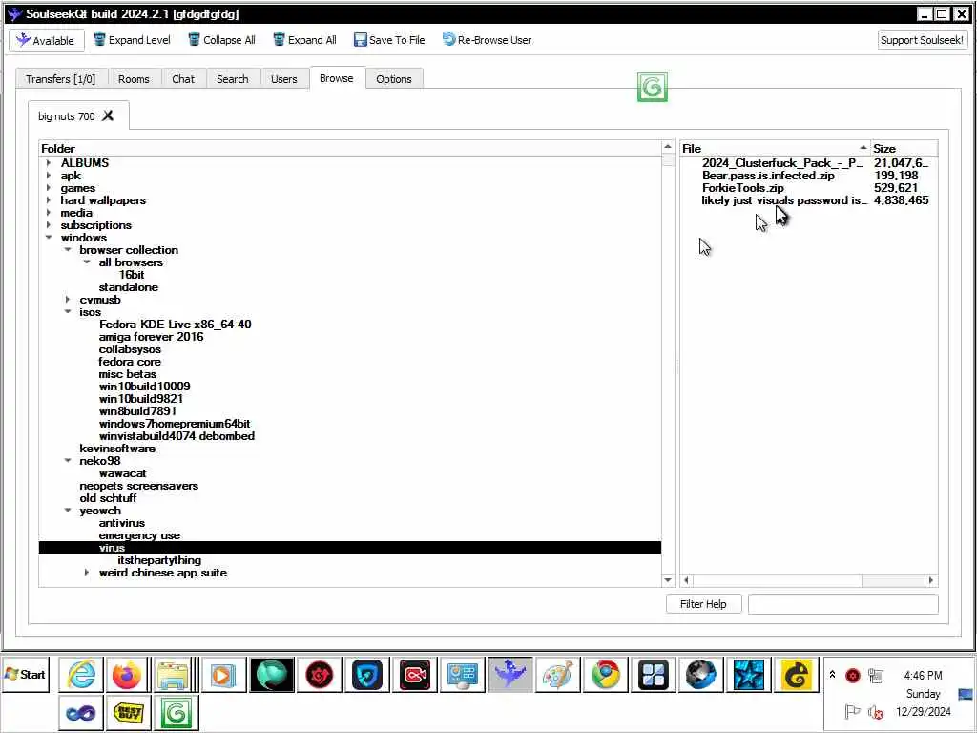Click Expand All in the toolbar
The height and width of the screenshot is (733, 977).
tap(305, 40)
